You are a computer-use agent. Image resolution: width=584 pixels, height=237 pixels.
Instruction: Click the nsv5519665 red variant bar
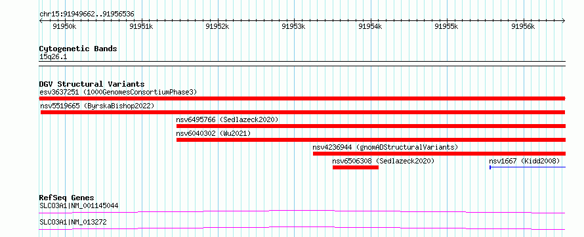pos(302,112)
